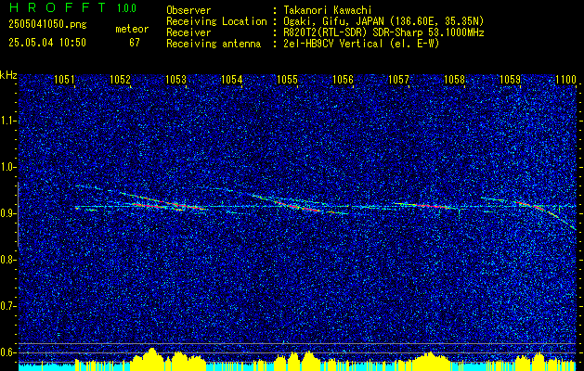
Task: Click time marker 1052
Action: 120,79
